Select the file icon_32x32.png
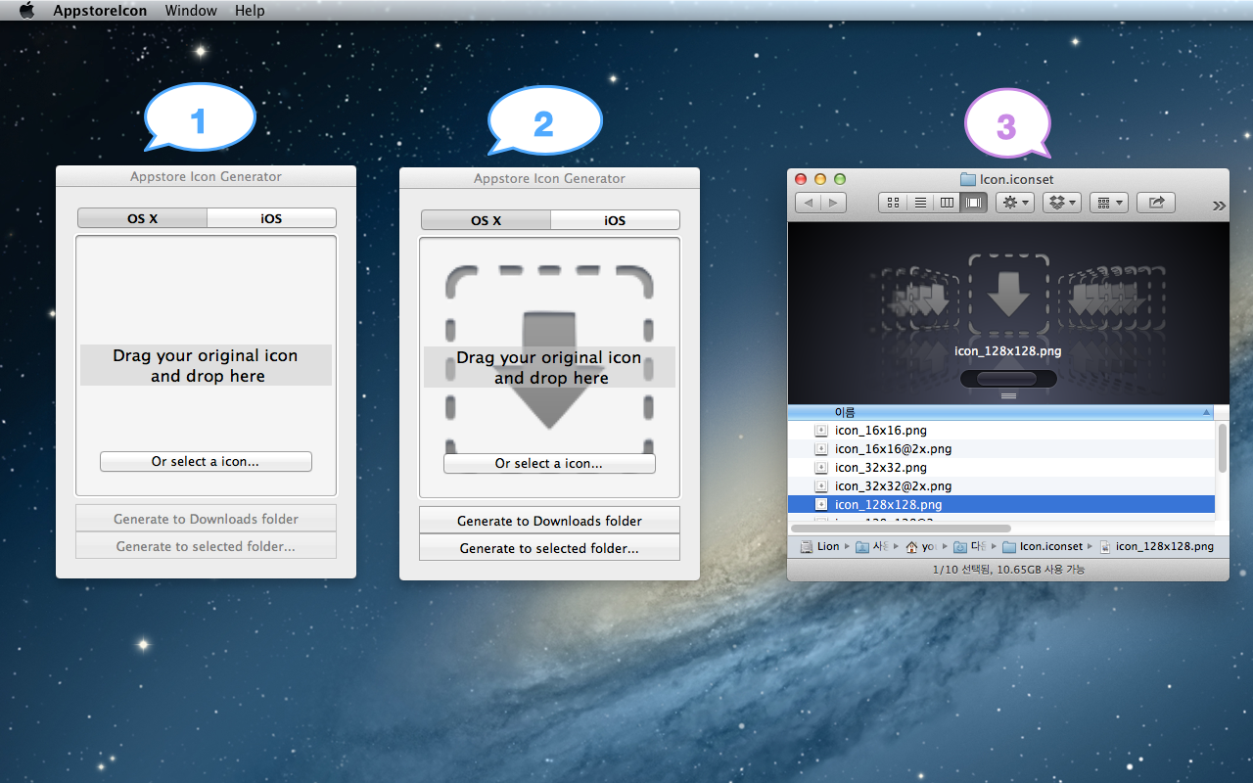Viewport: 1253px width, 783px height. pyautogui.click(x=1000, y=468)
